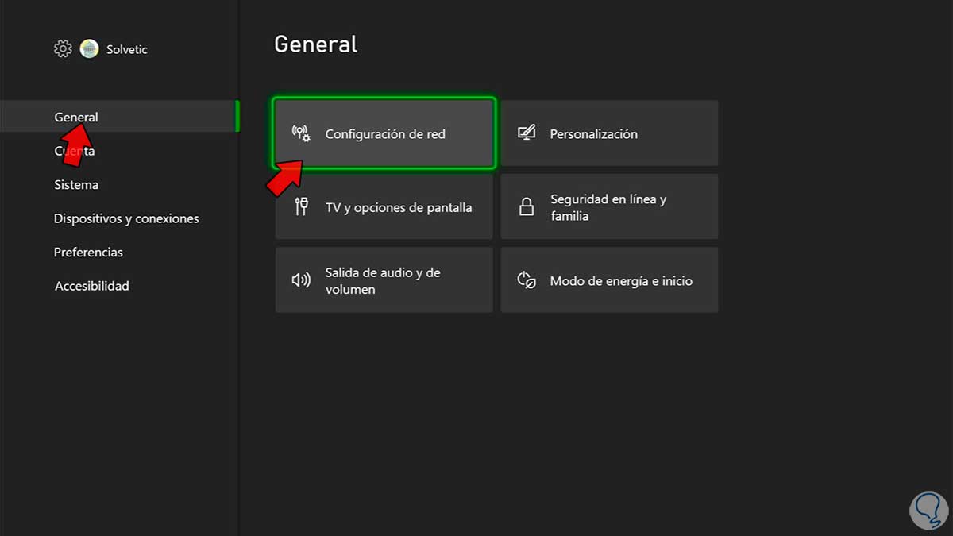This screenshot has height=536, width=953.
Task: Choose Salida de audio y de volumen
Action: (x=383, y=280)
